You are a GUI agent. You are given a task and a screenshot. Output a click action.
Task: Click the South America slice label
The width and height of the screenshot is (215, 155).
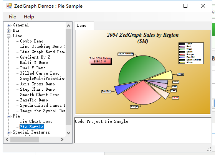tap(126, 54)
